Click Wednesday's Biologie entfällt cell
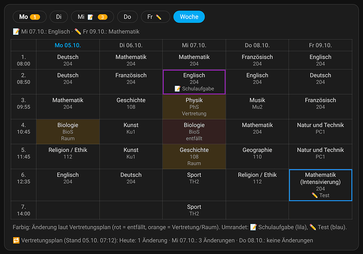Viewport: 363px width, 254px height. [194, 132]
